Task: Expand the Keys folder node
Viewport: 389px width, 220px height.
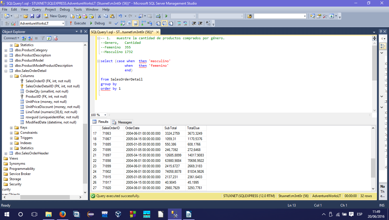Action: (x=11, y=127)
